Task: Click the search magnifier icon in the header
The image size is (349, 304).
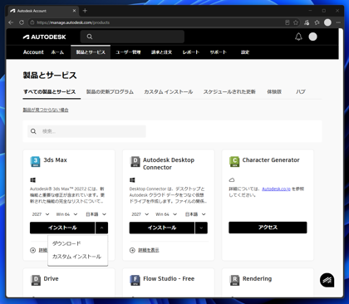Action: coord(90,37)
